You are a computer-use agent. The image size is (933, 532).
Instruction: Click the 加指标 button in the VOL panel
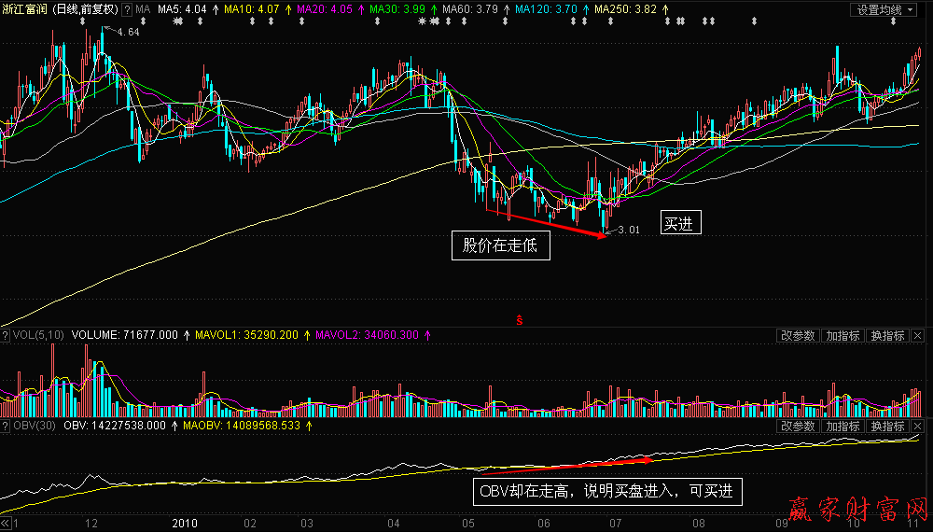coord(842,336)
